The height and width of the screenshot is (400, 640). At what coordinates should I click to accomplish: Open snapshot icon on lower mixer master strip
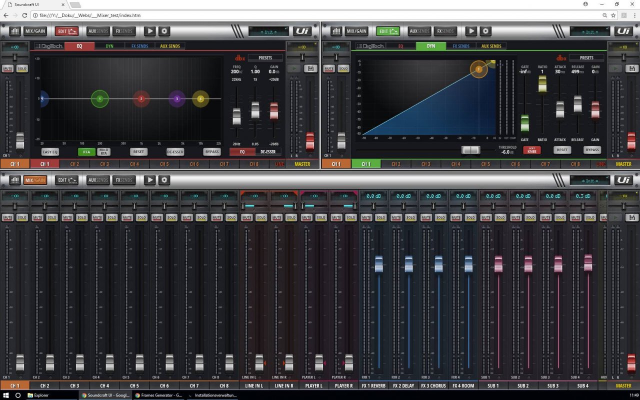point(632,217)
